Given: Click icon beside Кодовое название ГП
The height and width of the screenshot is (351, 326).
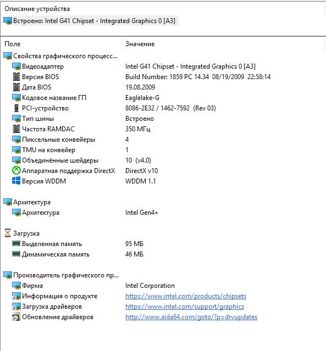Looking at the screenshot, I should (x=16, y=98).
